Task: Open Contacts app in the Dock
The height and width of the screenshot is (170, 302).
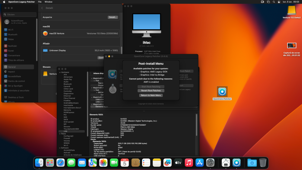Action: tap(135, 163)
